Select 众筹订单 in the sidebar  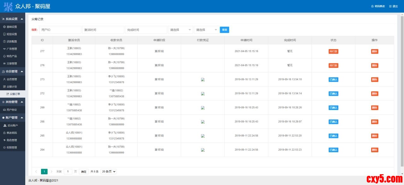15,94
